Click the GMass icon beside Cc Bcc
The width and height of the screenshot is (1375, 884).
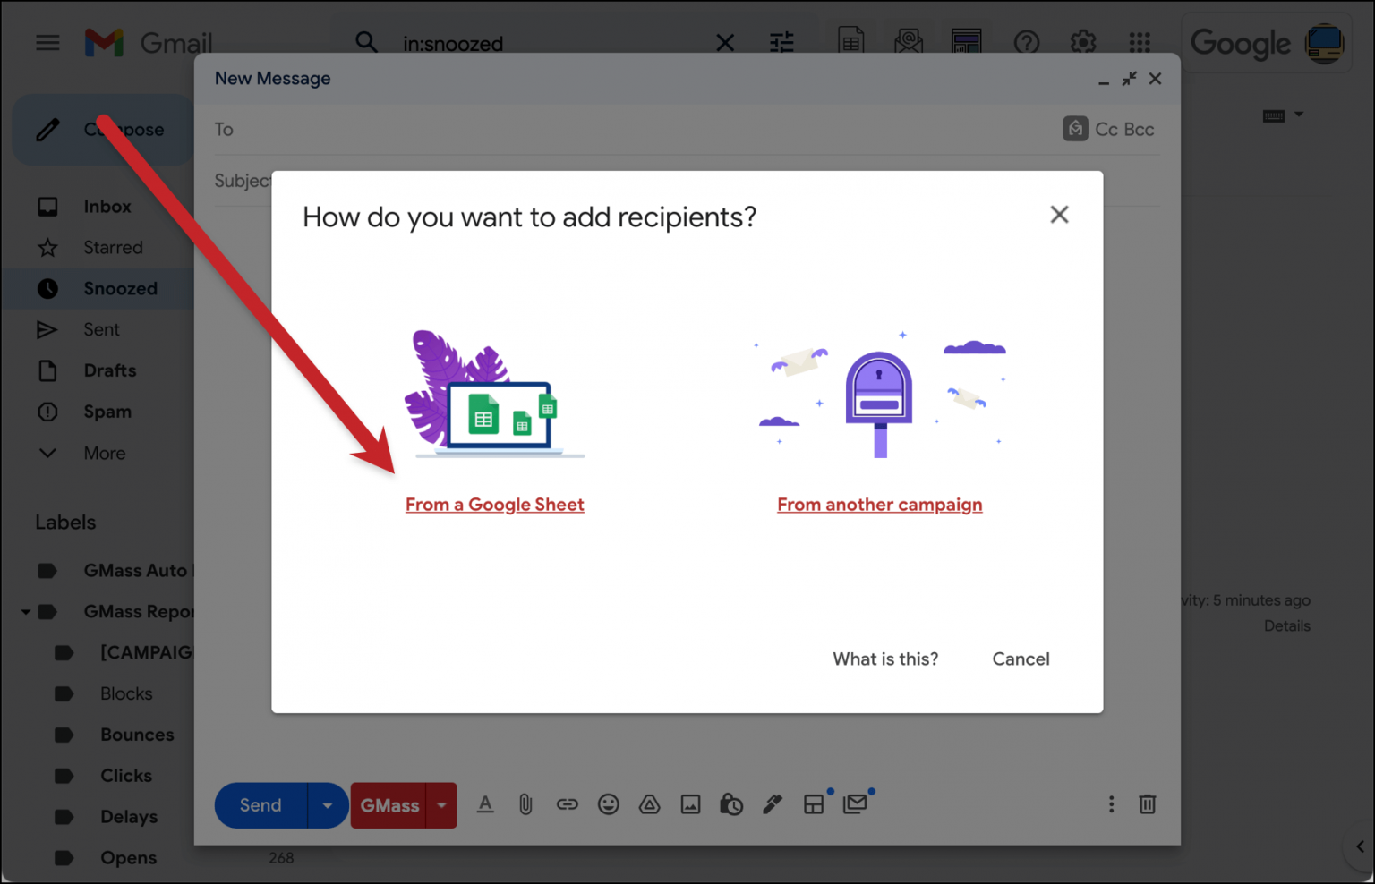[1075, 129]
